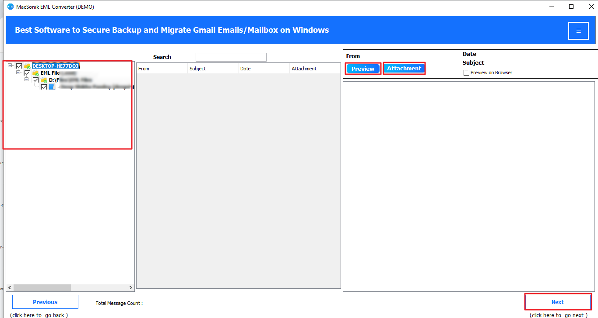Switch to the Preview tab
Viewport: 598px width, 318px height.
tap(363, 69)
